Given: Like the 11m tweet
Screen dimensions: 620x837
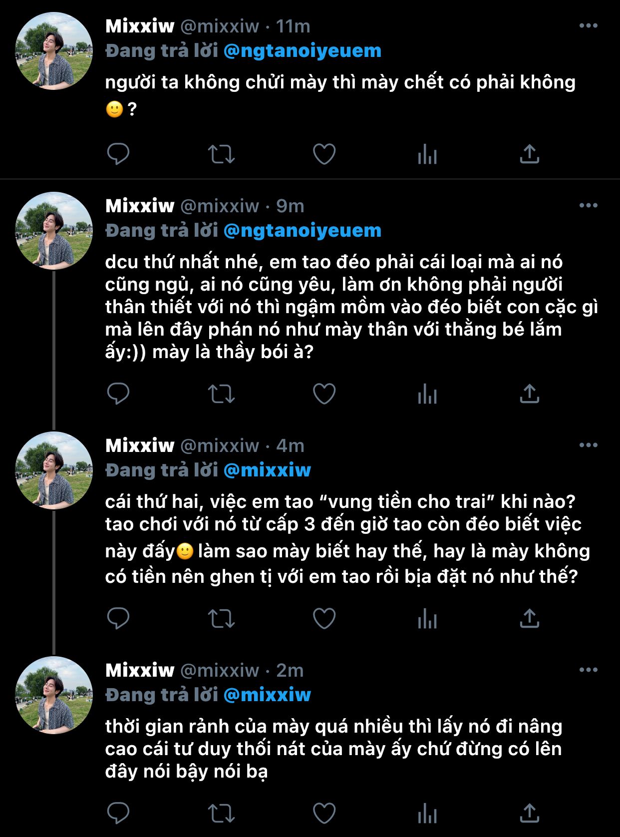Looking at the screenshot, I should pyautogui.click(x=324, y=154).
